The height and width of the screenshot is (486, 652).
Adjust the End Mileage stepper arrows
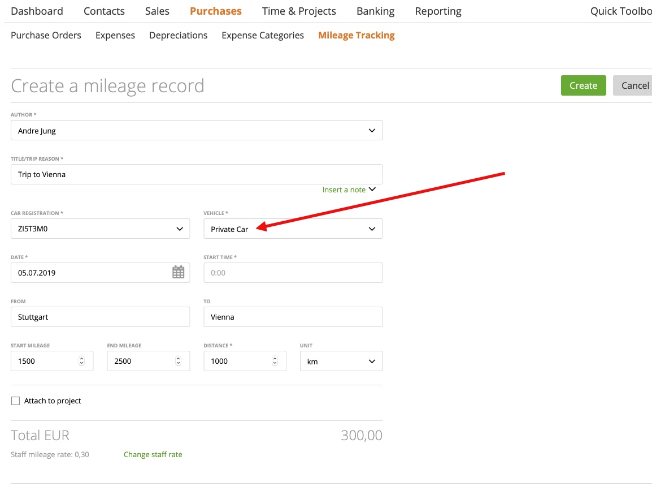[178, 361]
